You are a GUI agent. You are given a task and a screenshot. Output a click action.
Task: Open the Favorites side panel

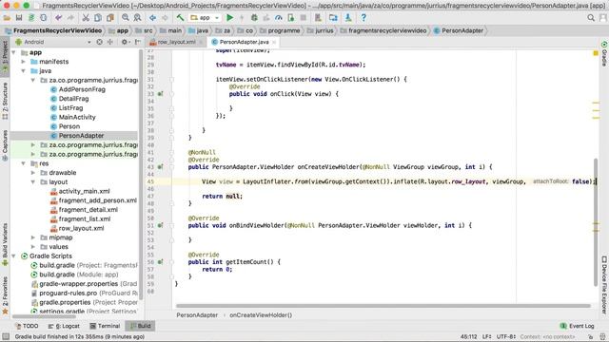(x=5, y=295)
